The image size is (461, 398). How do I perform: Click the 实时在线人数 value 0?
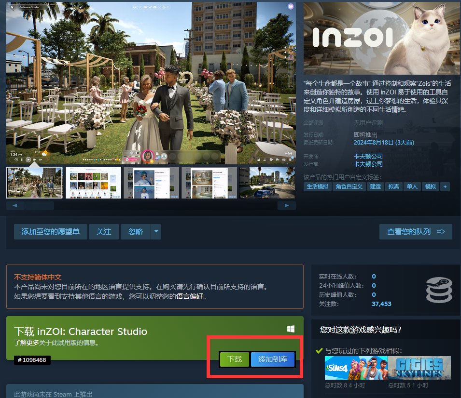[374, 276]
